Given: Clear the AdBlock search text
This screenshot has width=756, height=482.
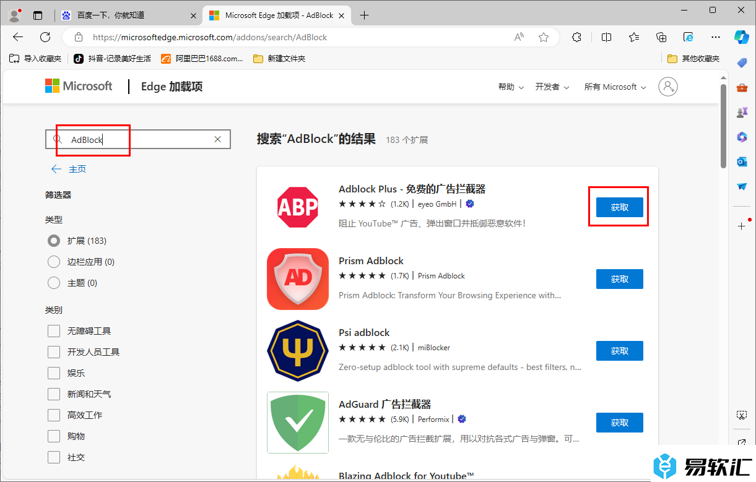Looking at the screenshot, I should tap(217, 139).
